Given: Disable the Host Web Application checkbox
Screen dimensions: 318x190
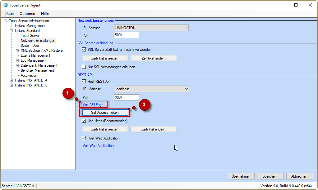Looking at the screenshot, I should click(84, 138).
